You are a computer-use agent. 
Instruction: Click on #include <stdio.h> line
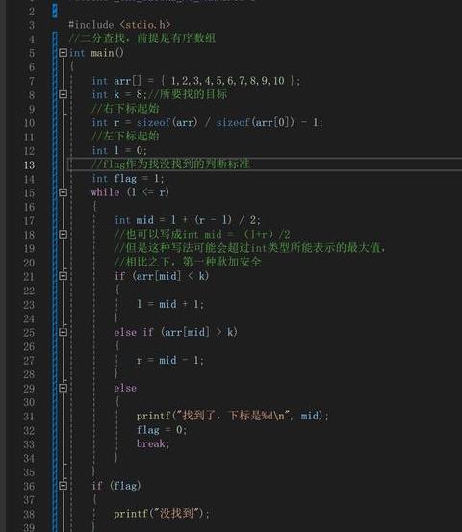(119, 25)
